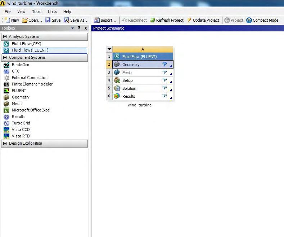The image size is (284, 237).
Task: Select the Mesh component icon in Toolbox
Action: (6, 104)
